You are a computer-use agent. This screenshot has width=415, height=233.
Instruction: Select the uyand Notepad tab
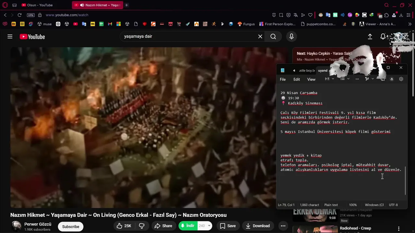click(323, 71)
